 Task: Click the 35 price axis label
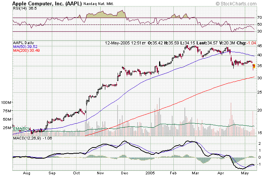pyautogui.click(x=259, y=66)
